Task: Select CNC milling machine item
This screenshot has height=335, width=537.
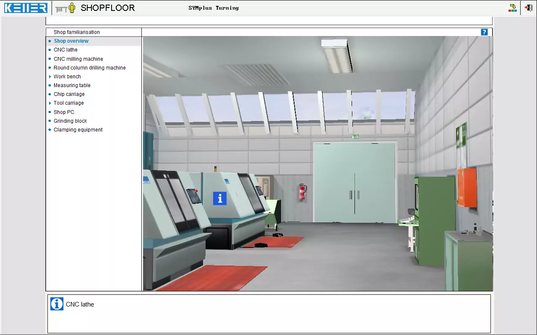Action: (x=78, y=59)
